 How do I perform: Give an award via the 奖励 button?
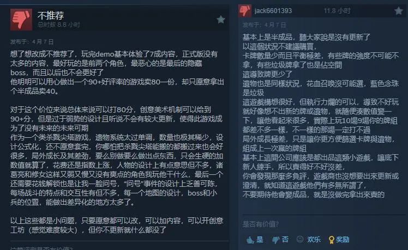coord(339,239)
